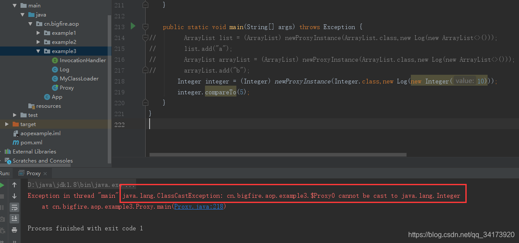This screenshot has height=243, width=519.
Task: Open the App class file
Action: tap(57, 97)
